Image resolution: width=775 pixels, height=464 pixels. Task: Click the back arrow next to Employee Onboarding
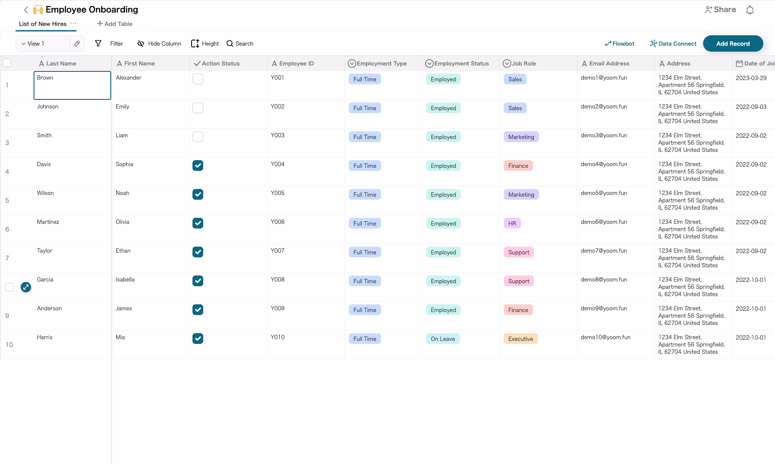(x=26, y=9)
